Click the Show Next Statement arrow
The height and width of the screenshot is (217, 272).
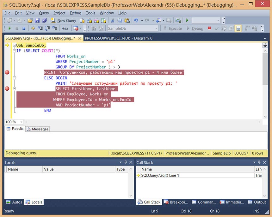[x=33, y=28]
